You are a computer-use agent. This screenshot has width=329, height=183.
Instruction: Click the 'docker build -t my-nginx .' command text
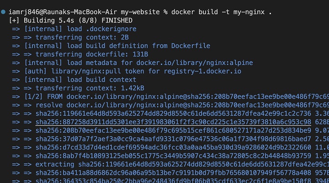click(221, 12)
